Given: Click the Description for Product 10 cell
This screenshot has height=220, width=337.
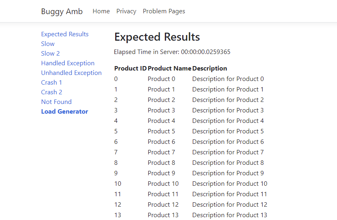Looking at the screenshot, I should 230,184.
